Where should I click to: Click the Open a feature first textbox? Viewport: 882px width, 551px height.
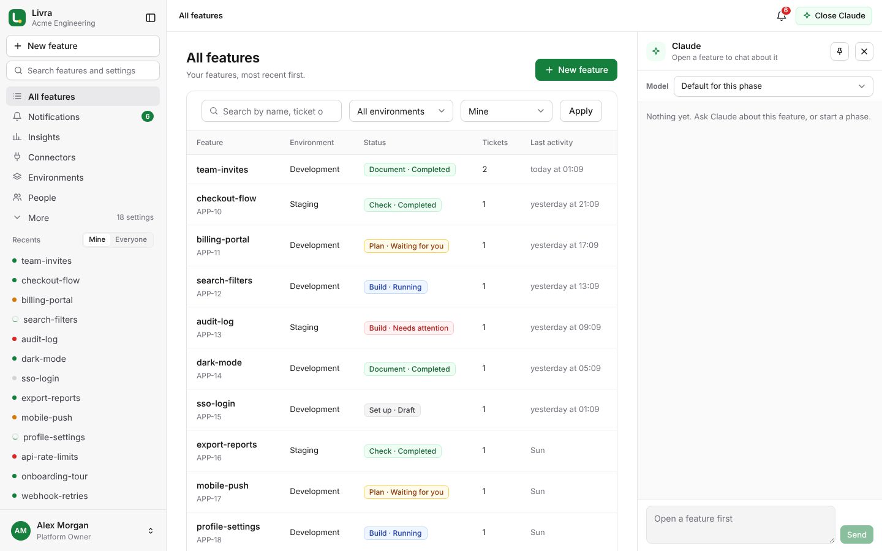tap(741, 525)
